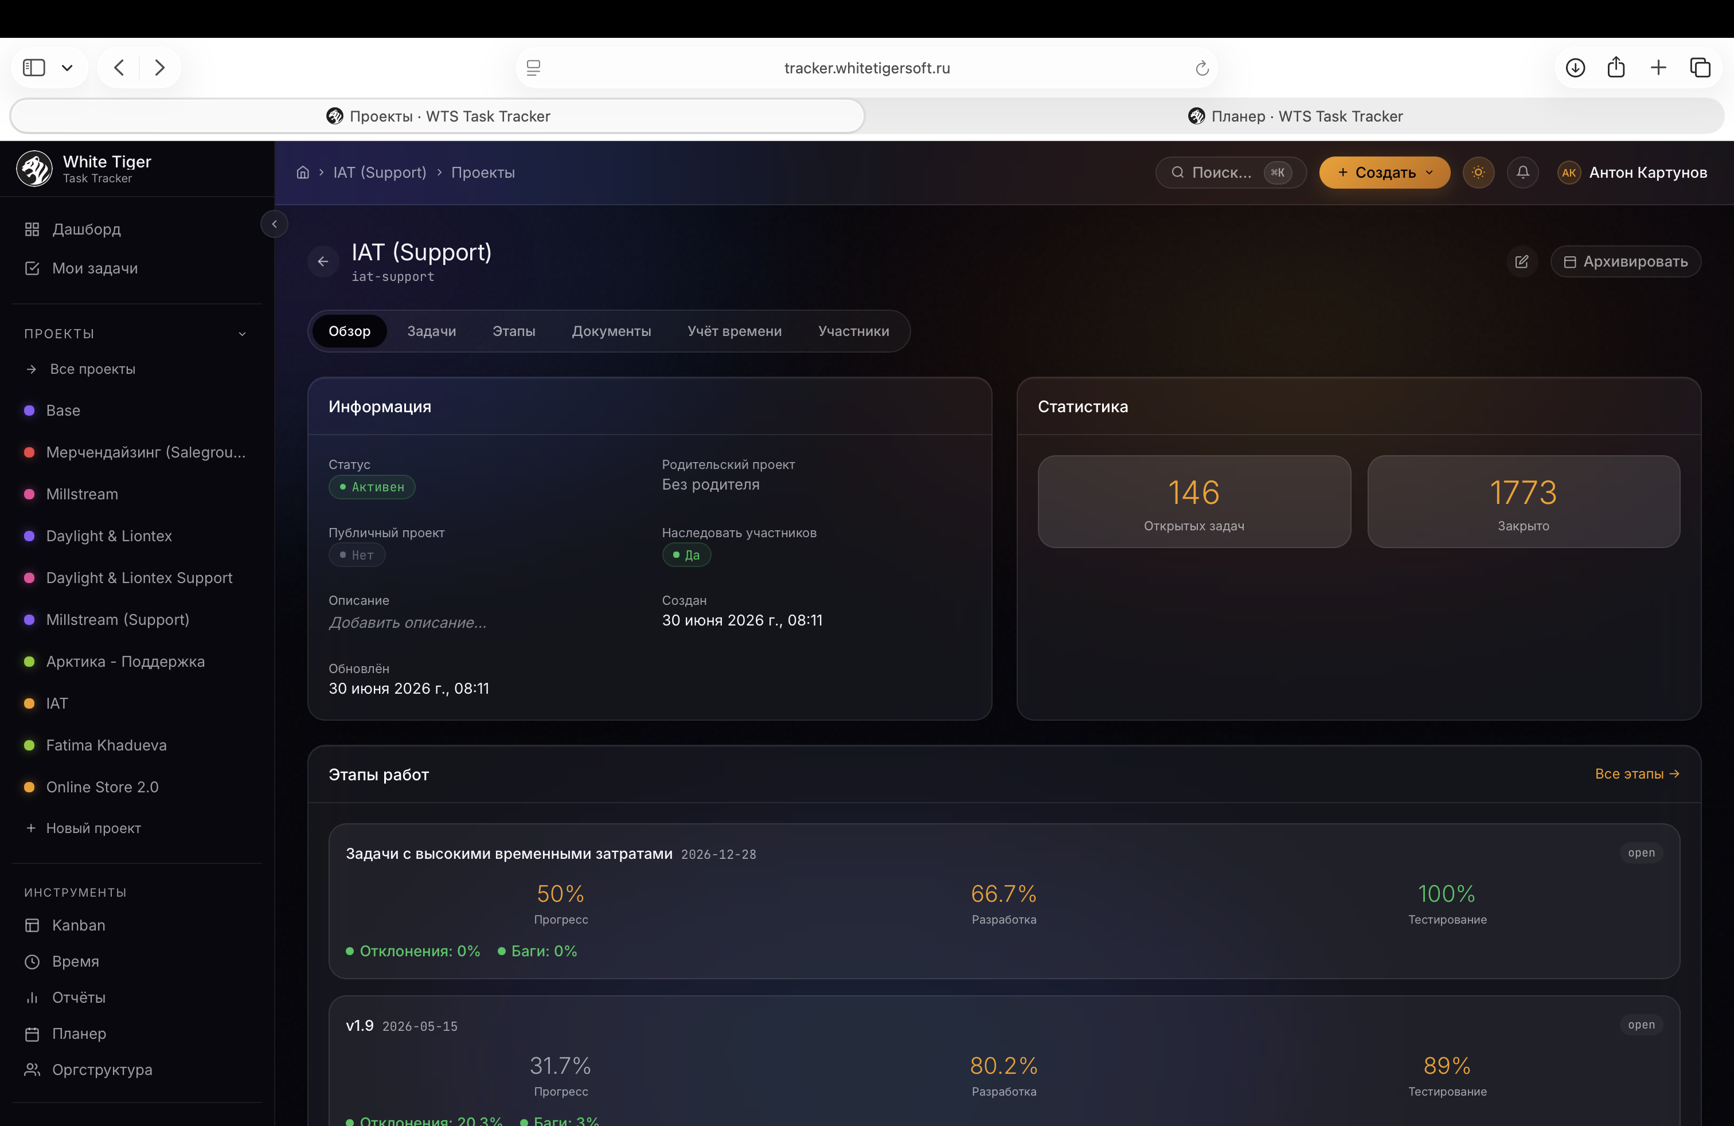Open notifications bell icon
Screen dimensions: 1734x1126
(1523, 173)
